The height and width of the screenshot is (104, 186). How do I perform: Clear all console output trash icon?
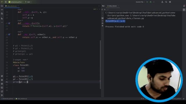(x=103, y=26)
